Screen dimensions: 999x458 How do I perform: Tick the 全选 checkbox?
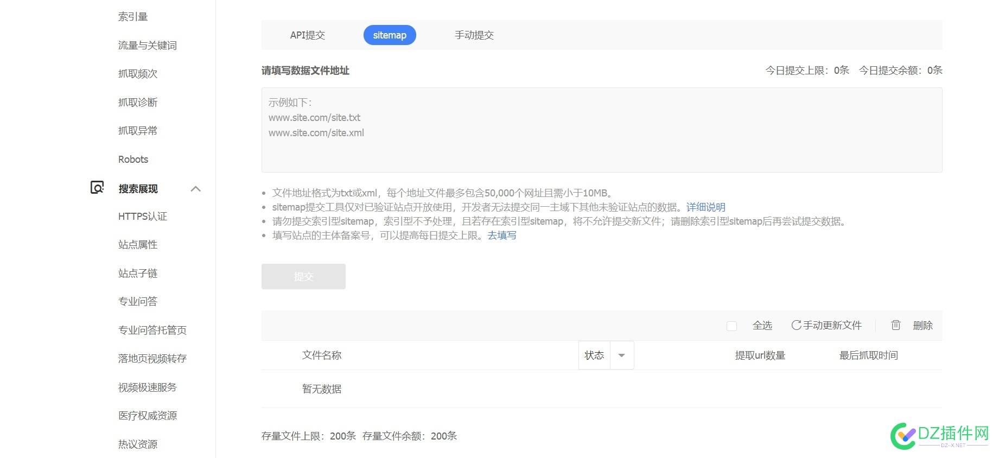click(x=731, y=326)
